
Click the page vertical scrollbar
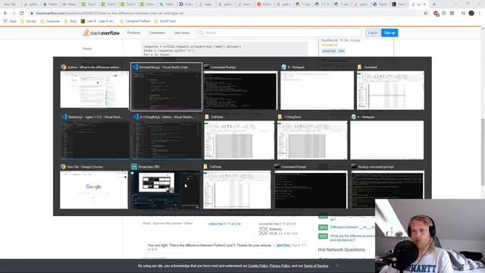483,152
